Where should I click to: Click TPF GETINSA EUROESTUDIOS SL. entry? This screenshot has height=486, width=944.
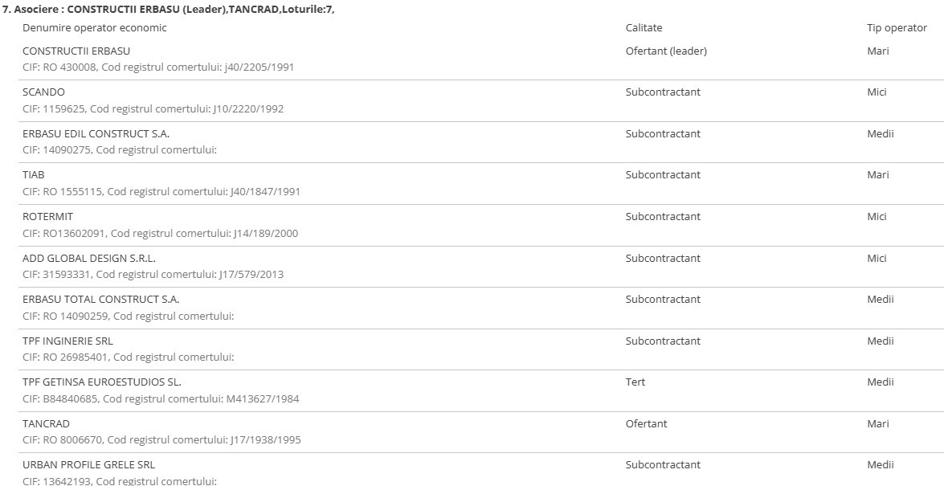[101, 382]
